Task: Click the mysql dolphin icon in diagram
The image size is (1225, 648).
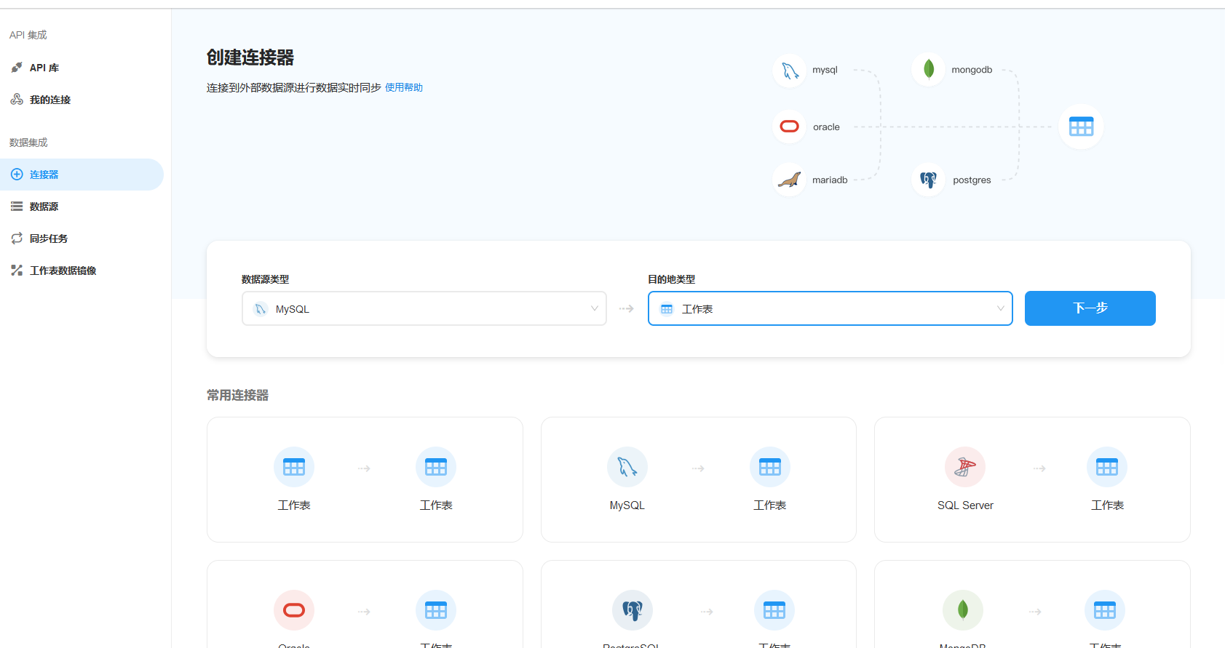Action: [790, 71]
